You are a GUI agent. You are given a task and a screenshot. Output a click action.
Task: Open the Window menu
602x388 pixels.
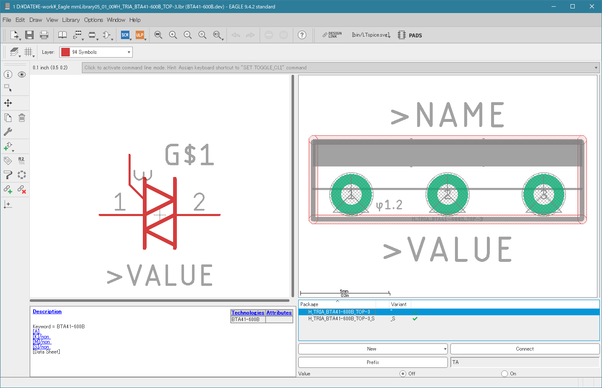116,20
